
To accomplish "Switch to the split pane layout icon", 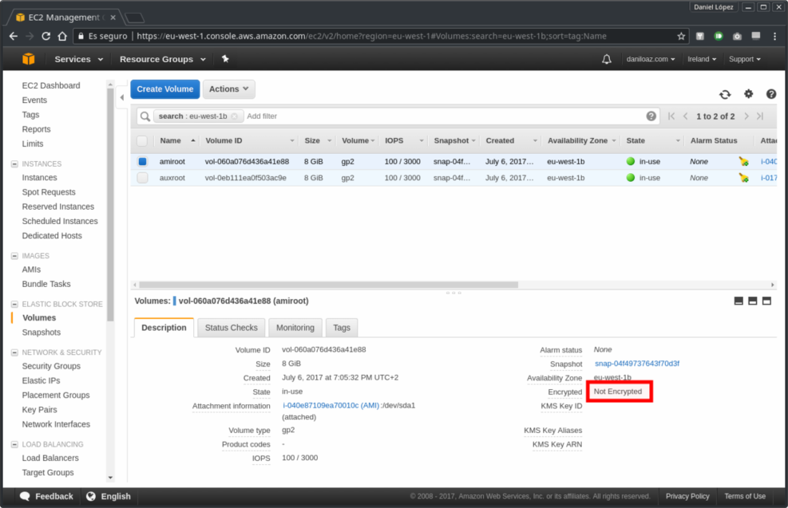I will click(x=752, y=300).
